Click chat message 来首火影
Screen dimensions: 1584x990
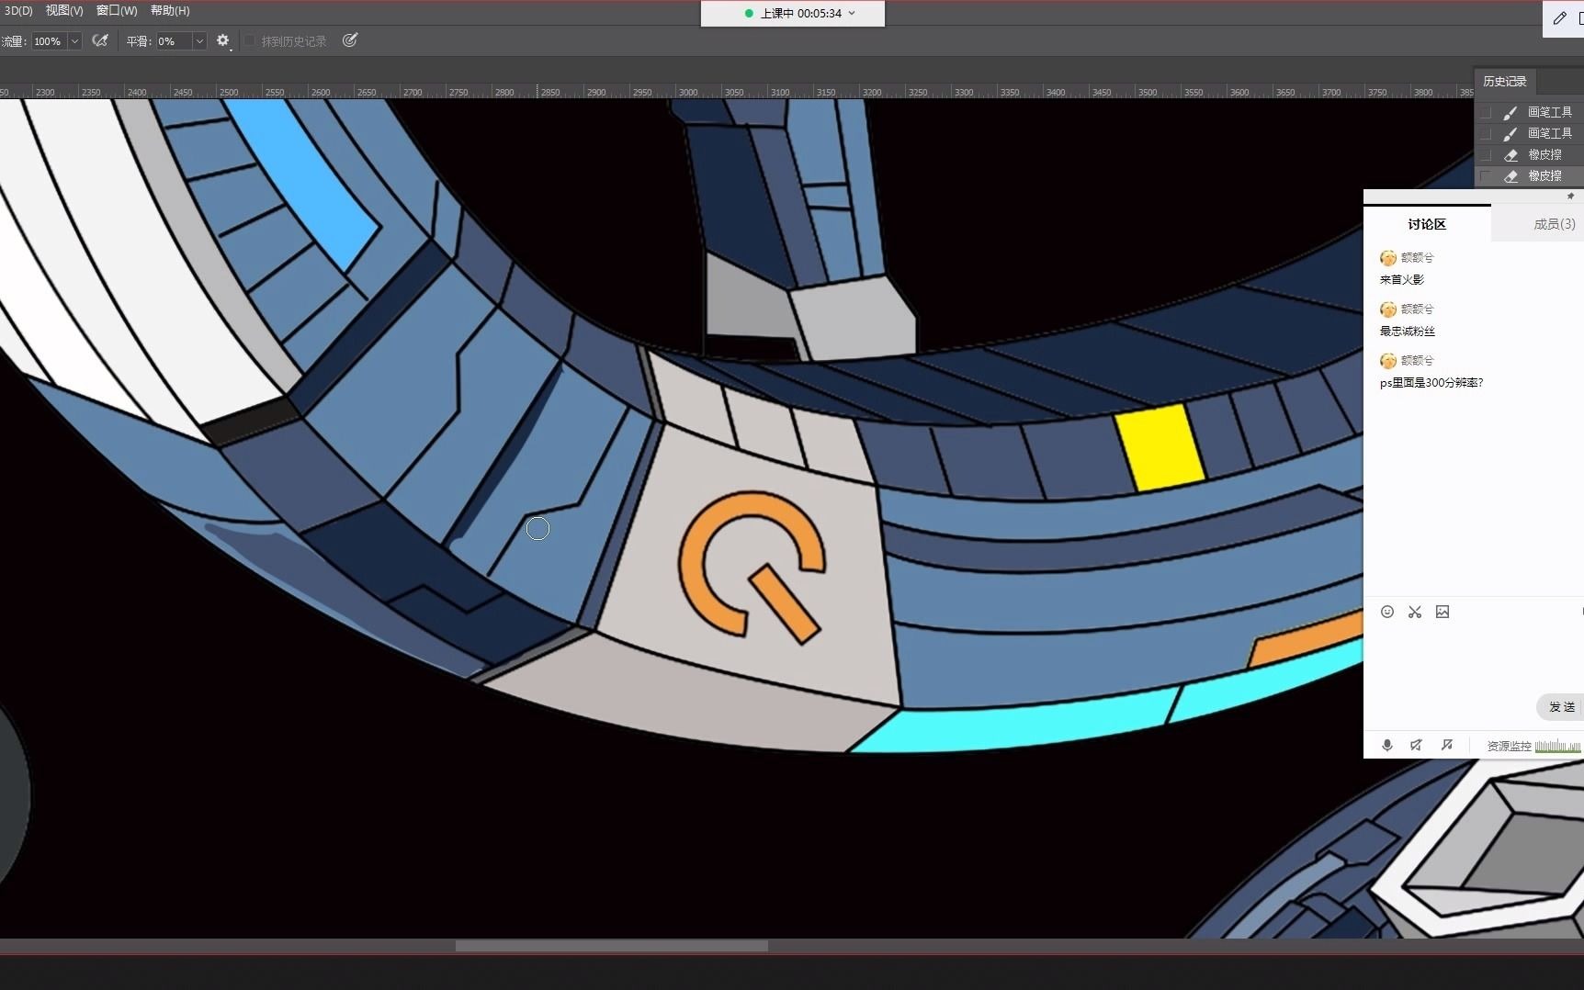pyautogui.click(x=1402, y=280)
